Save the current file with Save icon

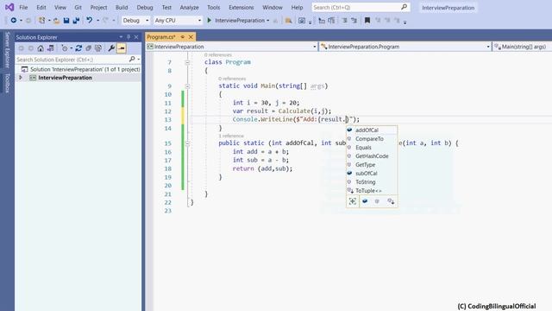(x=66, y=21)
